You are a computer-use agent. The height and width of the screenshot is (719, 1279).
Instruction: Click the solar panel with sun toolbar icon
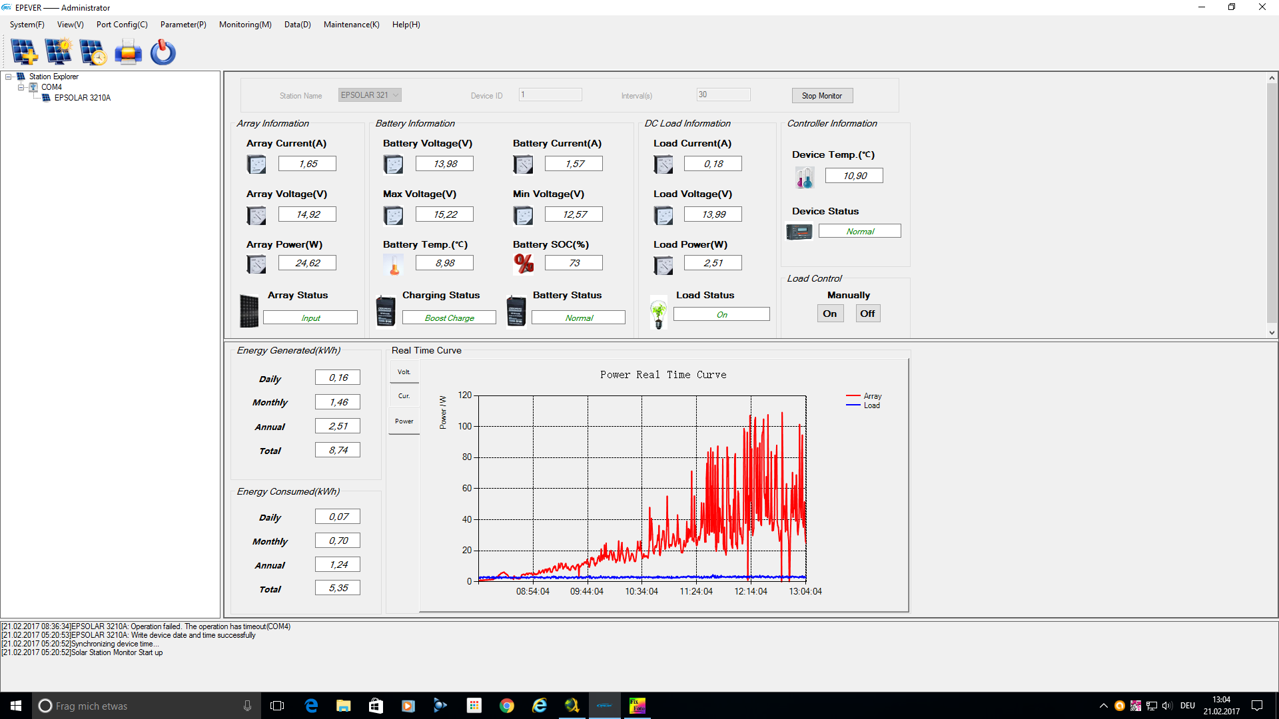click(x=59, y=52)
